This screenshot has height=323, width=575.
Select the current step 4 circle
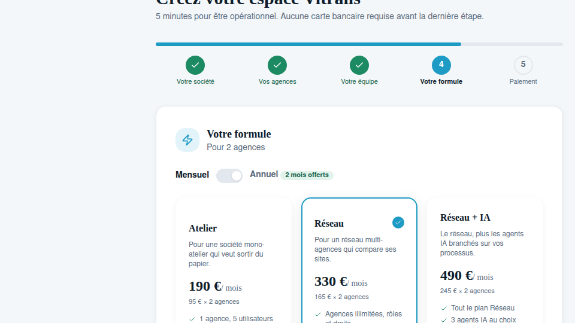pos(441,65)
